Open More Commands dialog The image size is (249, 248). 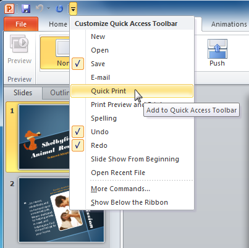(x=132, y=189)
